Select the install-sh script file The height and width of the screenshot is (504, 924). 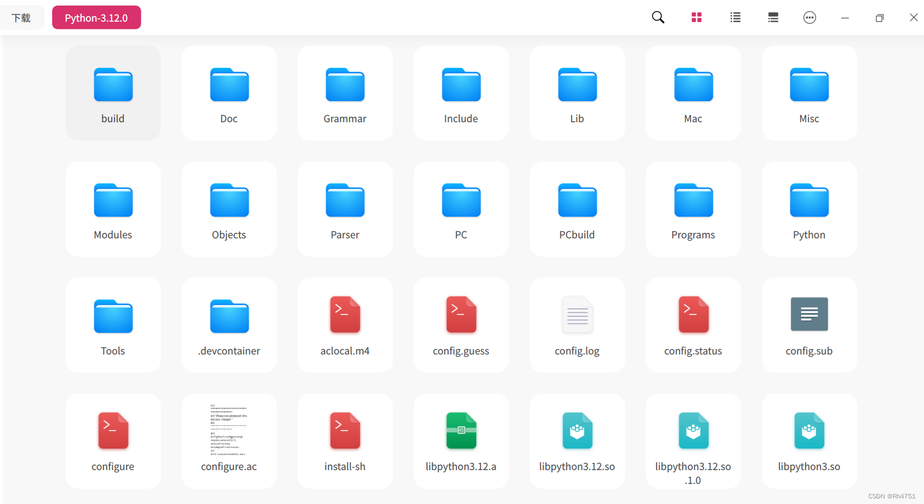pyautogui.click(x=345, y=441)
